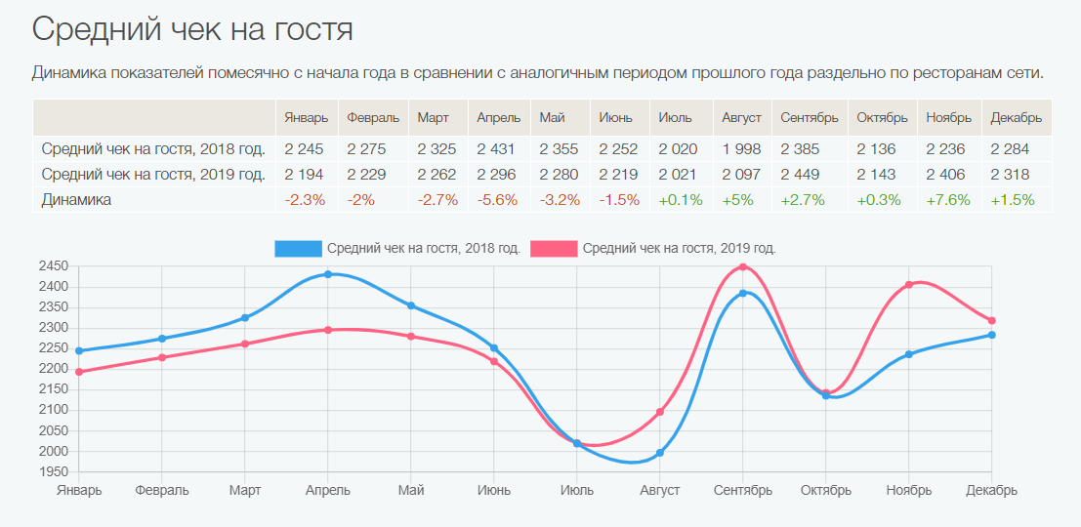The width and height of the screenshot is (1081, 527).
Task: Click the Январь column header in table
Action: tap(307, 118)
